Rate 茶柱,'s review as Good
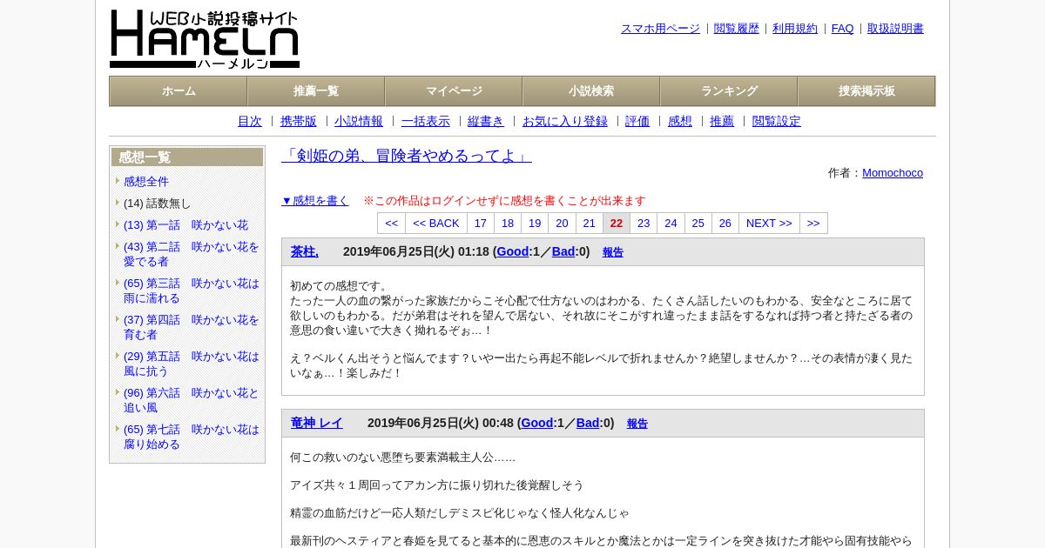The height and width of the screenshot is (548, 1045). 513,251
